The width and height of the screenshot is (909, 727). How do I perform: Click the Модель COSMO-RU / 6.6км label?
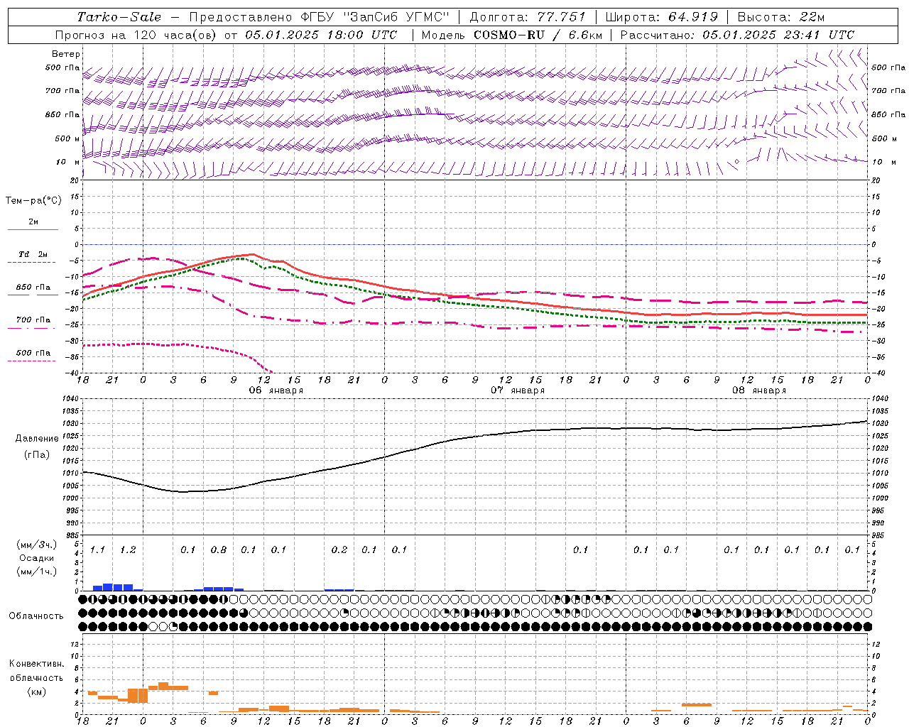tap(511, 35)
